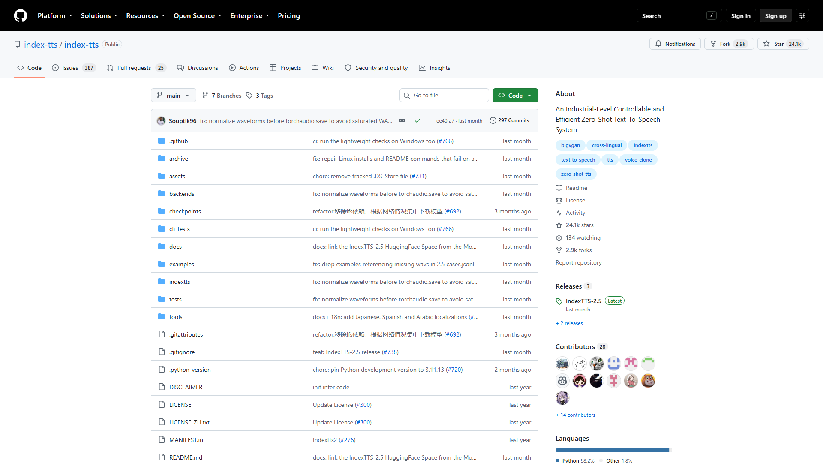The height and width of the screenshot is (463, 823).
Task: Open the main branch dropdown
Action: pyautogui.click(x=174, y=96)
